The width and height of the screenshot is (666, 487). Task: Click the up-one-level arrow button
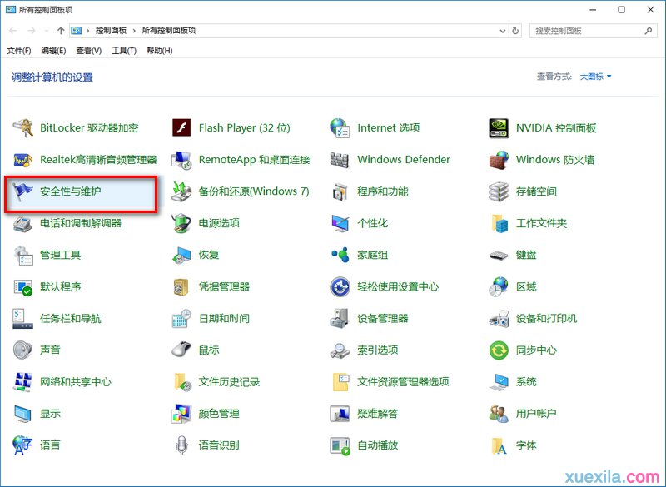click(x=61, y=31)
